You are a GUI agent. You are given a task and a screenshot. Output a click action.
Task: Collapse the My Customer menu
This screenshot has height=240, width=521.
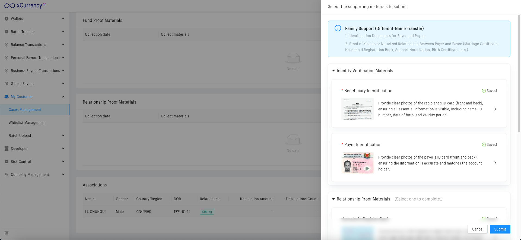(63, 97)
